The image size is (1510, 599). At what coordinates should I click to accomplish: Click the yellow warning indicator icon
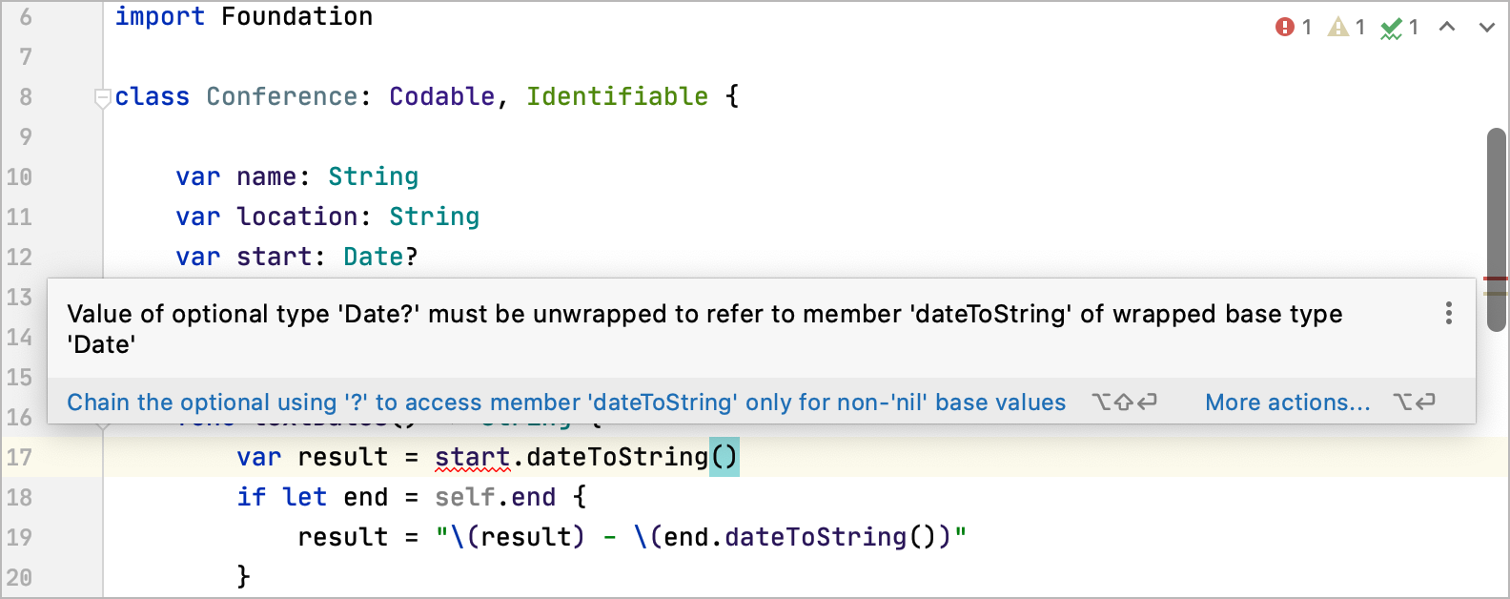coord(1338,28)
